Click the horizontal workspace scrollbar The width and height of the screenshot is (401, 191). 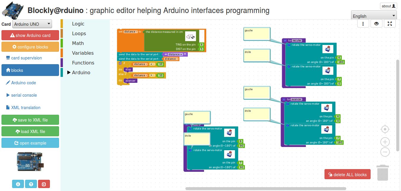click(266, 189)
